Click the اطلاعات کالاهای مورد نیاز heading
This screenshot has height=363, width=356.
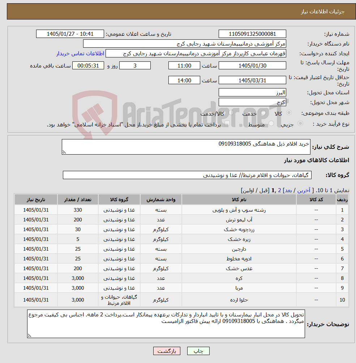tap(316, 160)
